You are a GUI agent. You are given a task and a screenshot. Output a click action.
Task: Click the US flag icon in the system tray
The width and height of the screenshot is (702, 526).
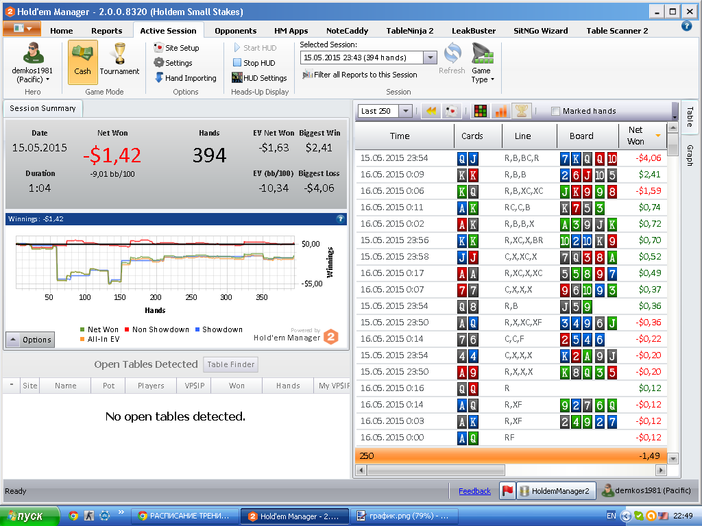[663, 516]
